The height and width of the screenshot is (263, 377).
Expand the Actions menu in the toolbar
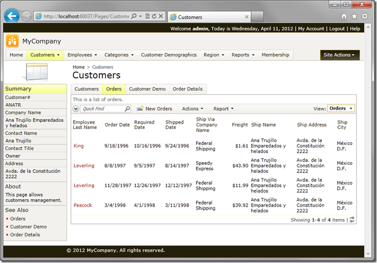coord(192,109)
